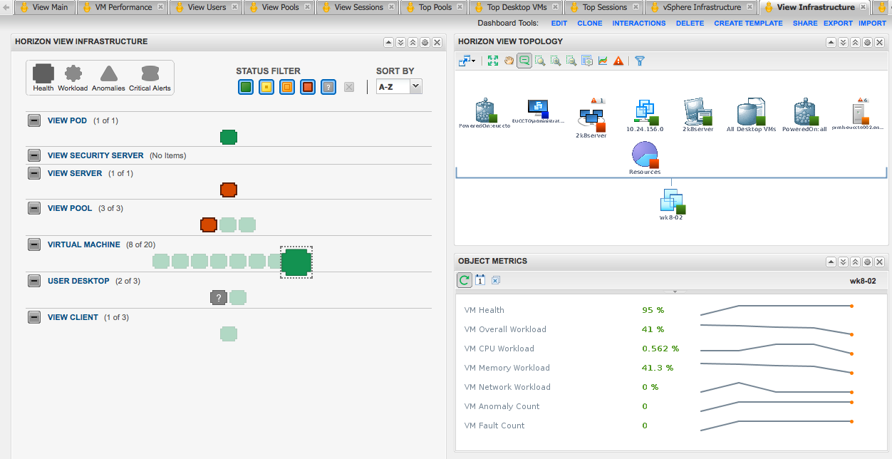Collapse the Virtual Machine section
The width and height of the screenshot is (892, 459).
tap(34, 244)
